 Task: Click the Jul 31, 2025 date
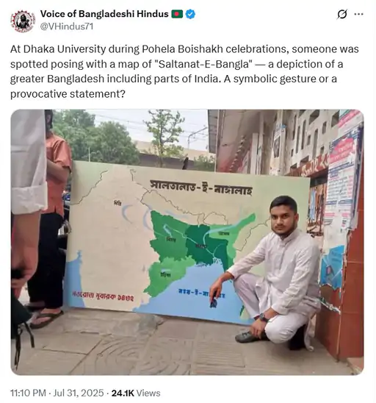79,393
